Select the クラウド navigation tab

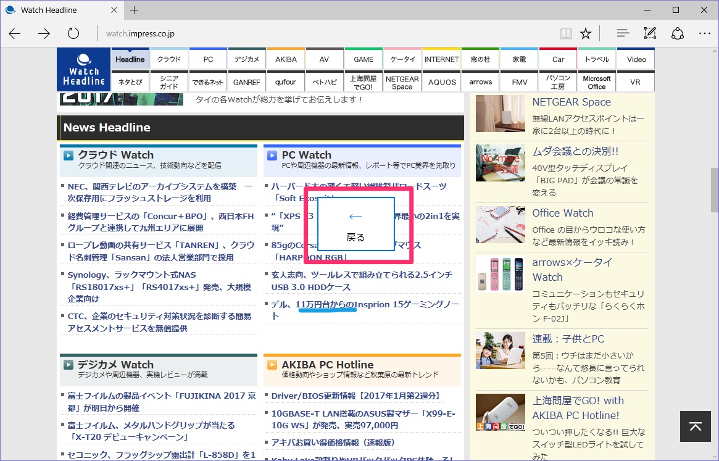[169, 59]
